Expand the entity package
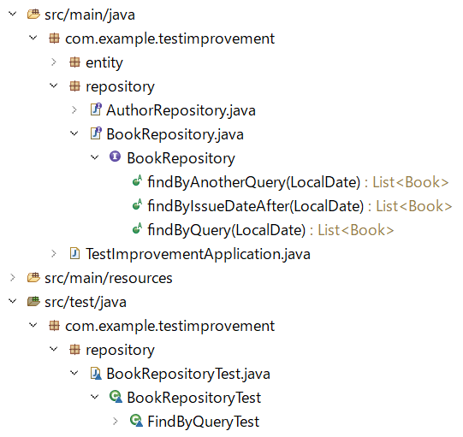This screenshot has height=437, width=463. (x=54, y=62)
